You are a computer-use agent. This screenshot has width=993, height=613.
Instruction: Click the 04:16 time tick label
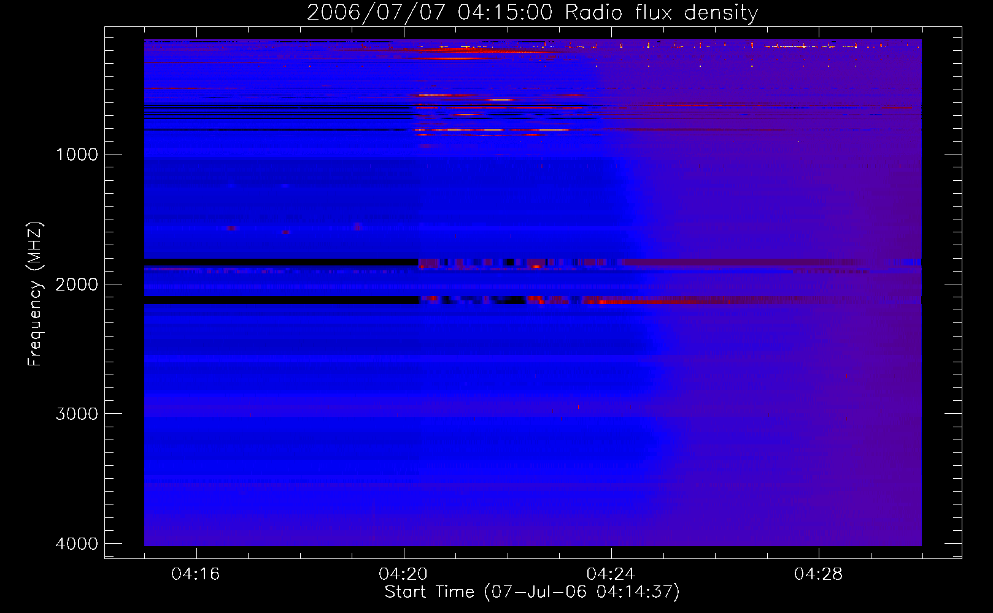click(196, 574)
